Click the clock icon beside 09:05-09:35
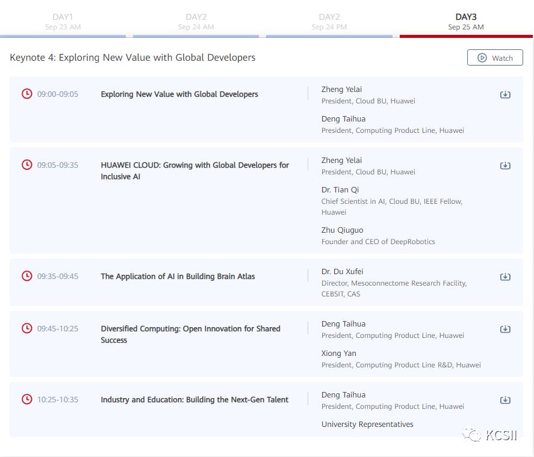Viewport: 534px width, 457px height. [27, 165]
